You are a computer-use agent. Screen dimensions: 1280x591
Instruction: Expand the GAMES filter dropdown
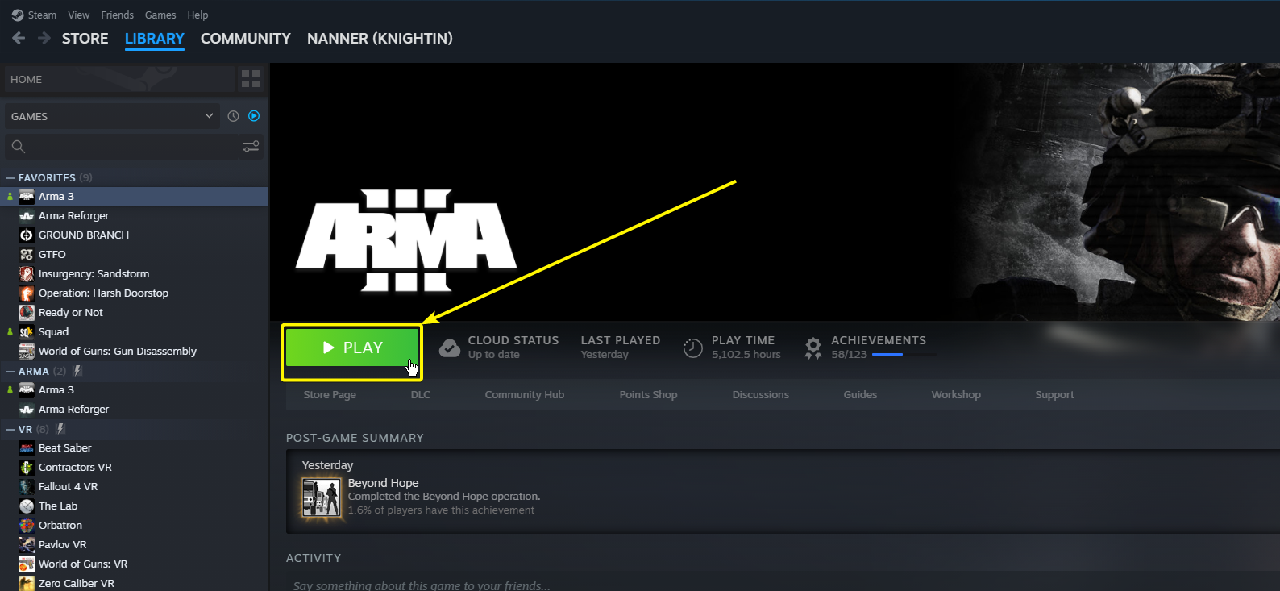(x=113, y=116)
